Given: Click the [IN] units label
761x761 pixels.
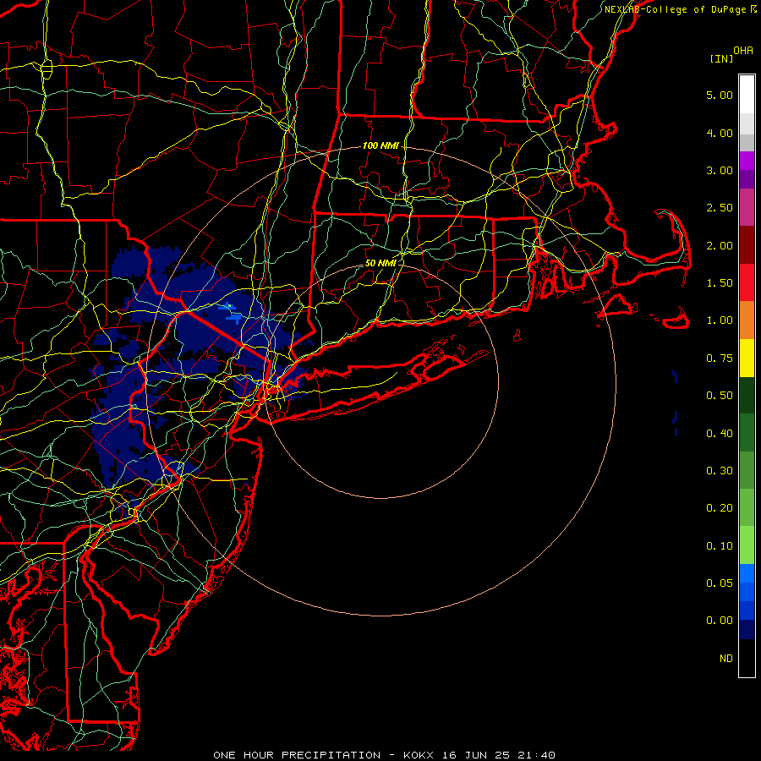Looking at the screenshot, I should (721, 58).
